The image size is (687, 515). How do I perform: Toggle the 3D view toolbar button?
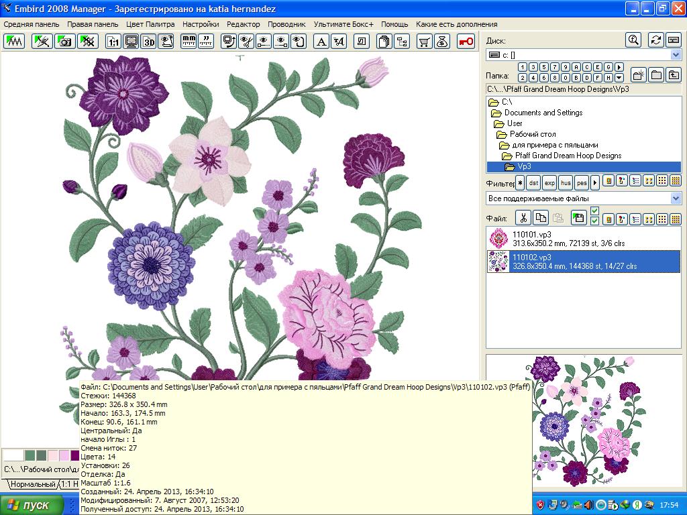(148, 42)
